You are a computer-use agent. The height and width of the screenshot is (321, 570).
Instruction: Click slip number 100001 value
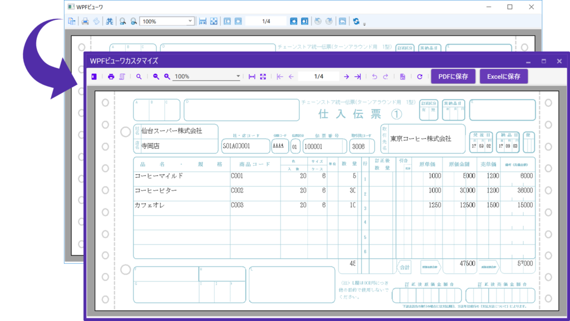(x=313, y=146)
